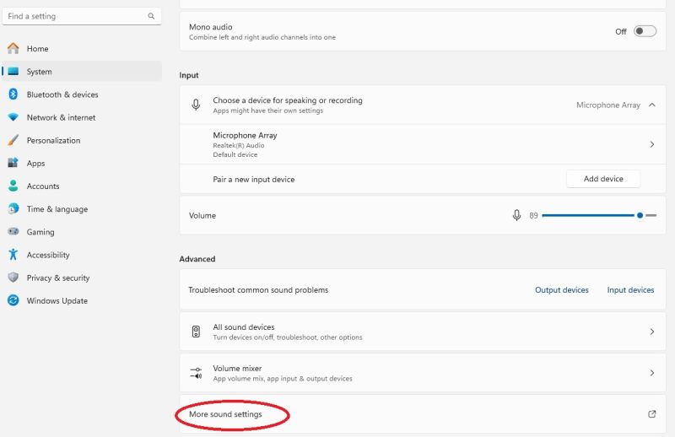Screen dimensions: 675x437
Task: Open Time & language settings
Action: pos(57,209)
